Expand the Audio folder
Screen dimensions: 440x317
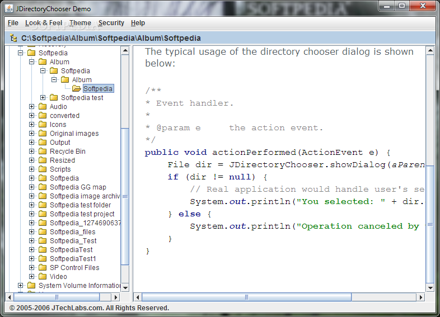32,107
